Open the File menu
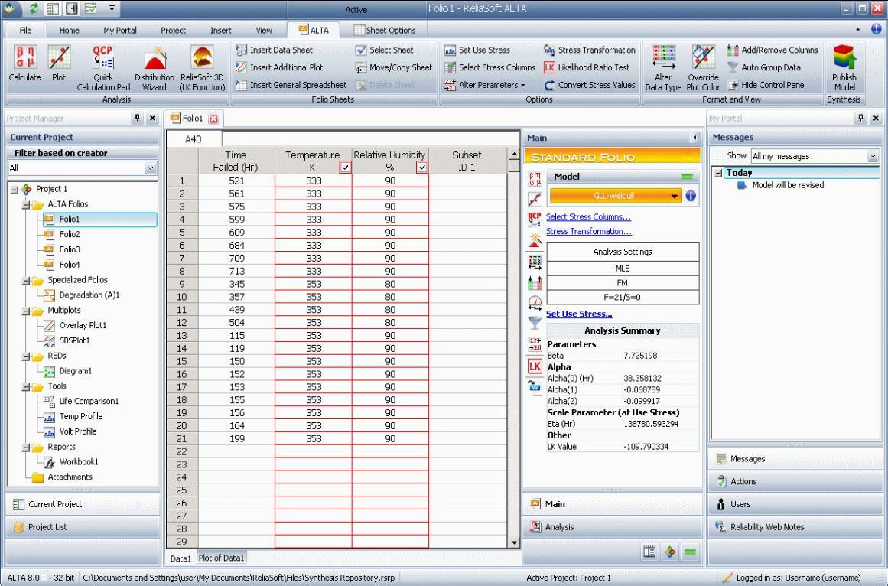 (25, 31)
